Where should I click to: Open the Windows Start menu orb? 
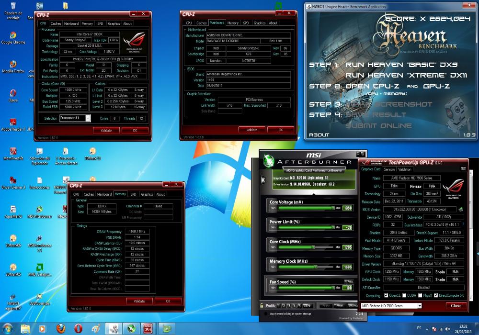click(7, 329)
